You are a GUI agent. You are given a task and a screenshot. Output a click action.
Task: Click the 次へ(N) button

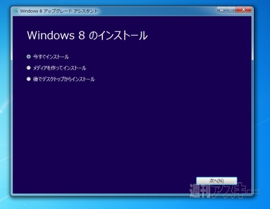[217, 180]
